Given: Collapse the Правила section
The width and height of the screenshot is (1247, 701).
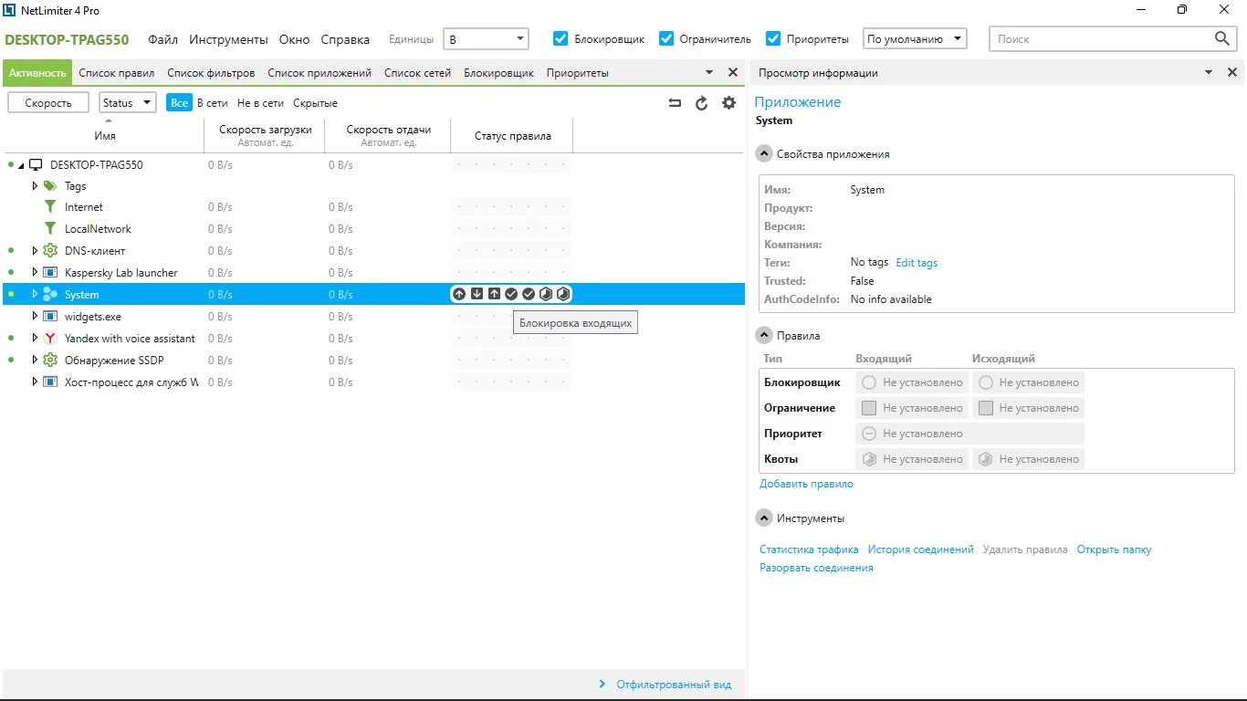Looking at the screenshot, I should (764, 336).
